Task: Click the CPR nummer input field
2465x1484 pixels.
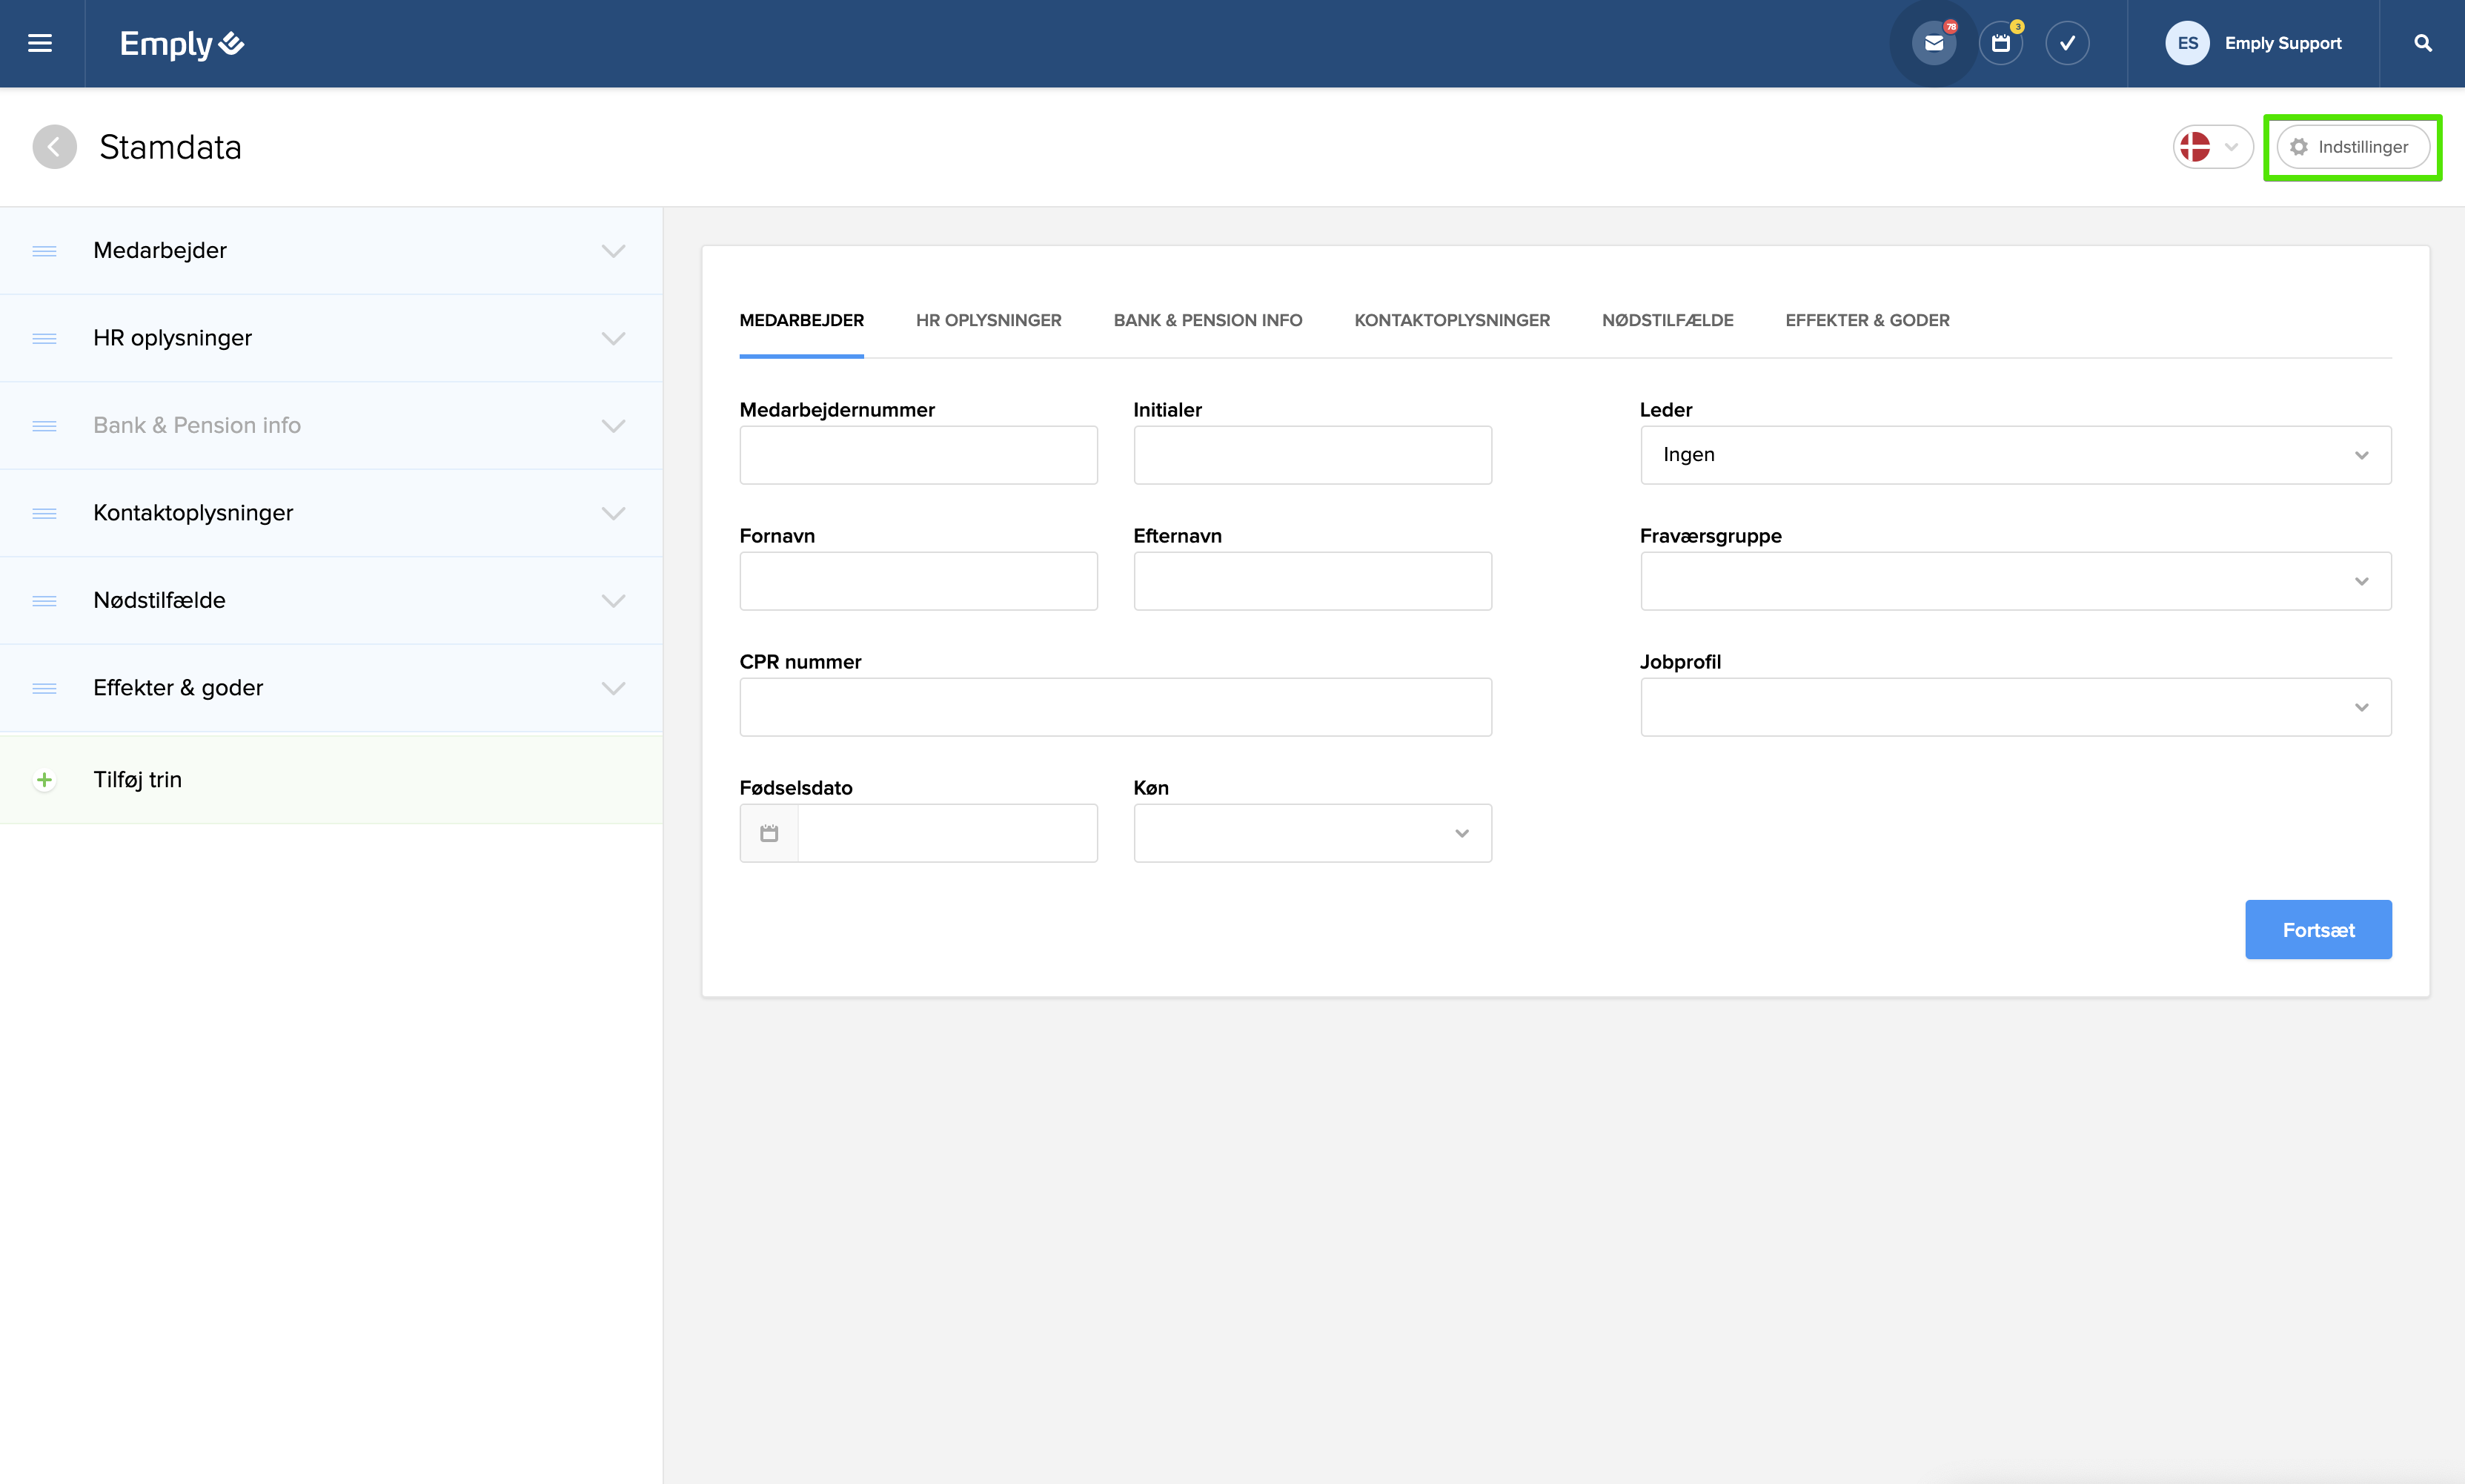Action: pos(1115,707)
